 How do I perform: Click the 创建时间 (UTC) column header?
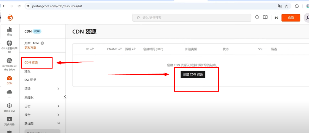coord(153,49)
